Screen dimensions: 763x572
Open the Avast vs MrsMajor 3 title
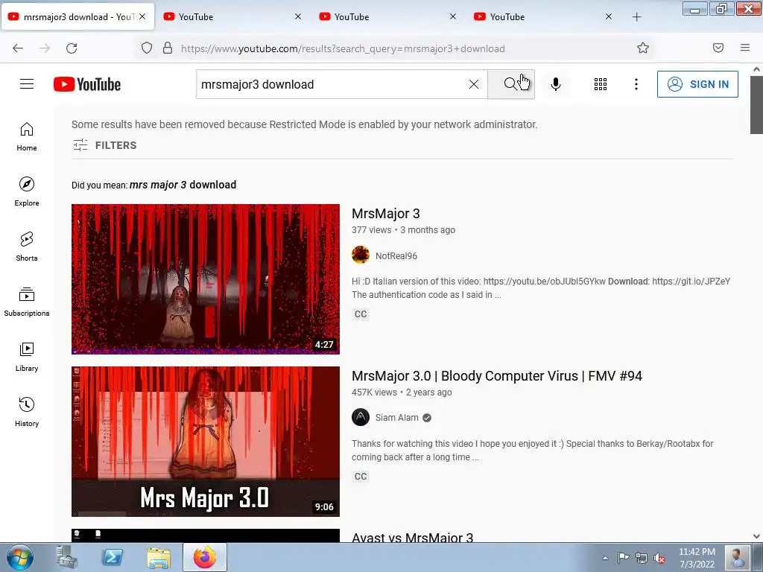click(412, 537)
